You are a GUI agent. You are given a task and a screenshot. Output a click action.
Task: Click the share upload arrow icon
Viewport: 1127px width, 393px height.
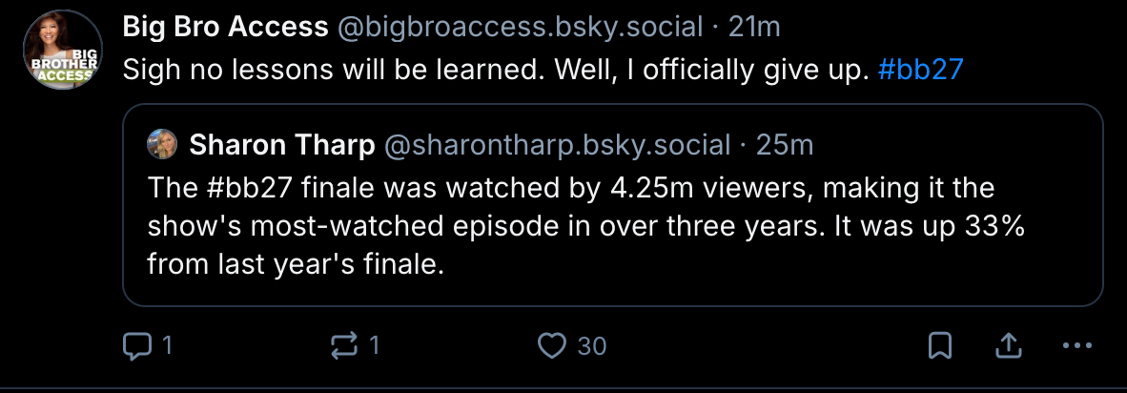coord(1008,345)
